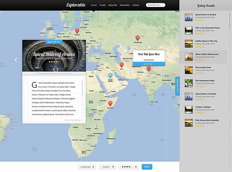Click the red map pin on Poland

click(x=77, y=31)
